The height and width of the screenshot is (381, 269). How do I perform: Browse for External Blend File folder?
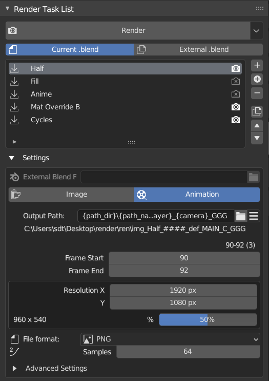click(254, 177)
